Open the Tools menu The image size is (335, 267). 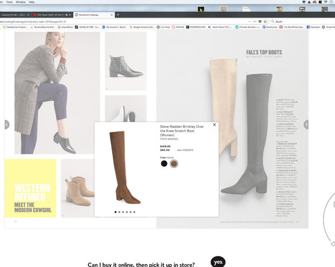9,2
